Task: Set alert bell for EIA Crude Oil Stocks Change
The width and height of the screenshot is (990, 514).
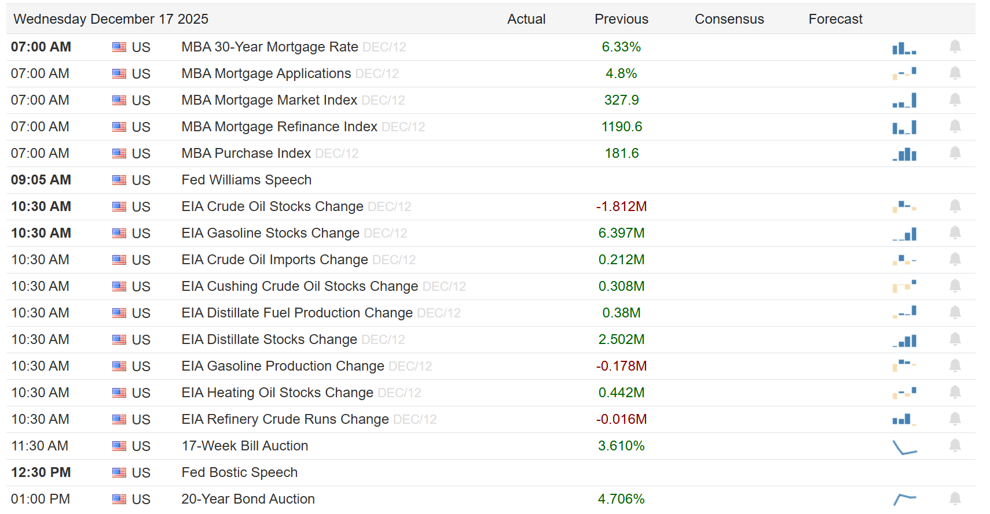Action: point(955,206)
